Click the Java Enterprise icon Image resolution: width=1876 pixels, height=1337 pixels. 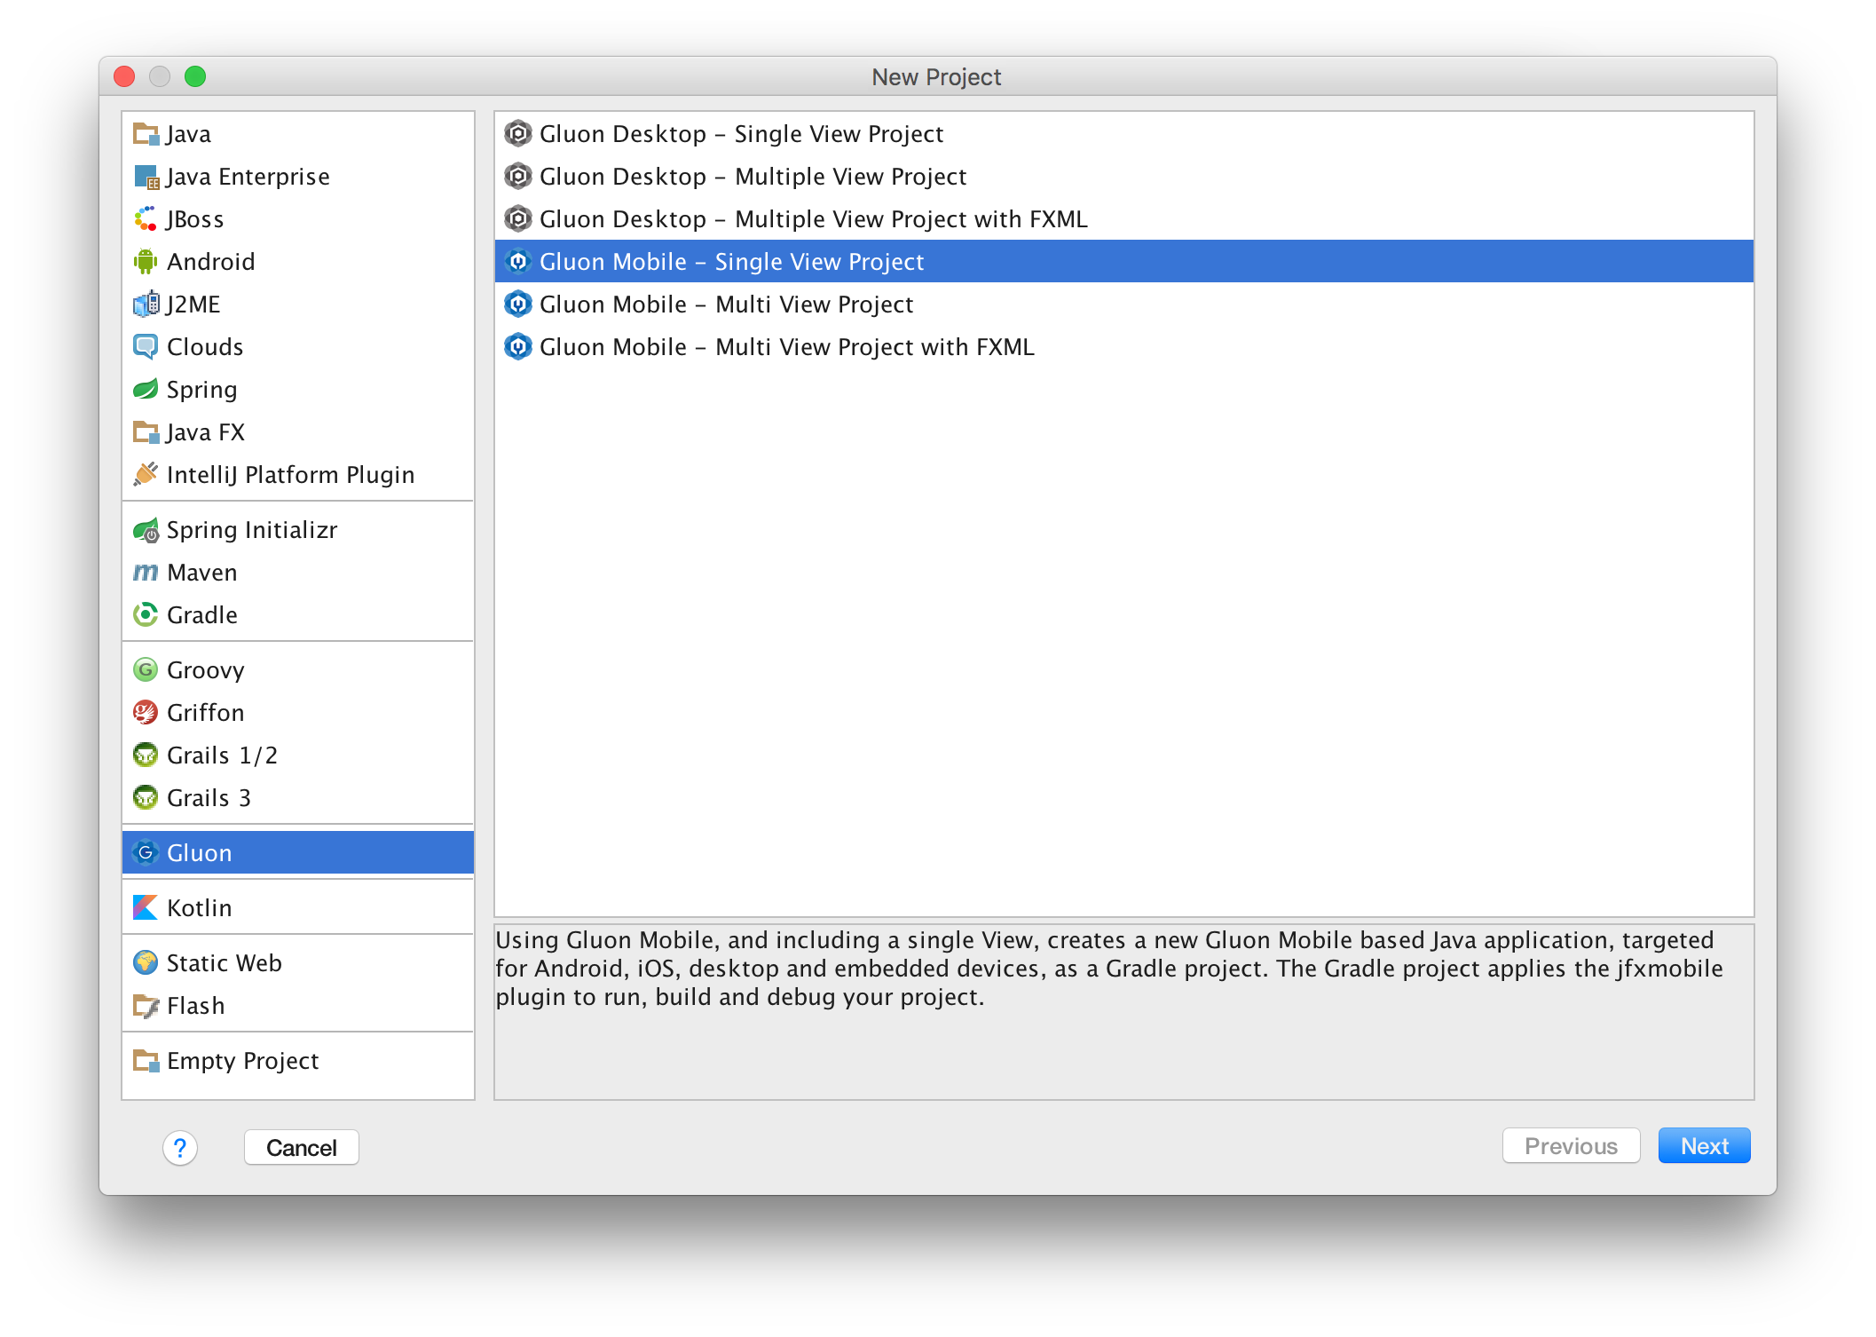[146, 177]
